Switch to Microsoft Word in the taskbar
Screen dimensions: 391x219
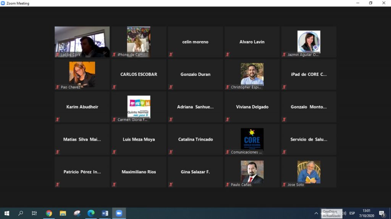point(105,213)
